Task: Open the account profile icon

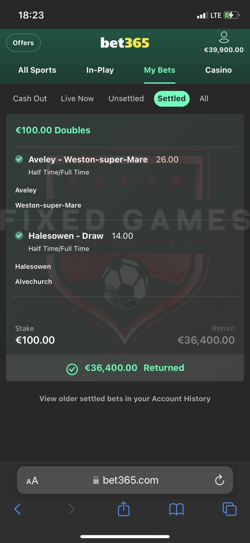Action: pyautogui.click(x=224, y=37)
